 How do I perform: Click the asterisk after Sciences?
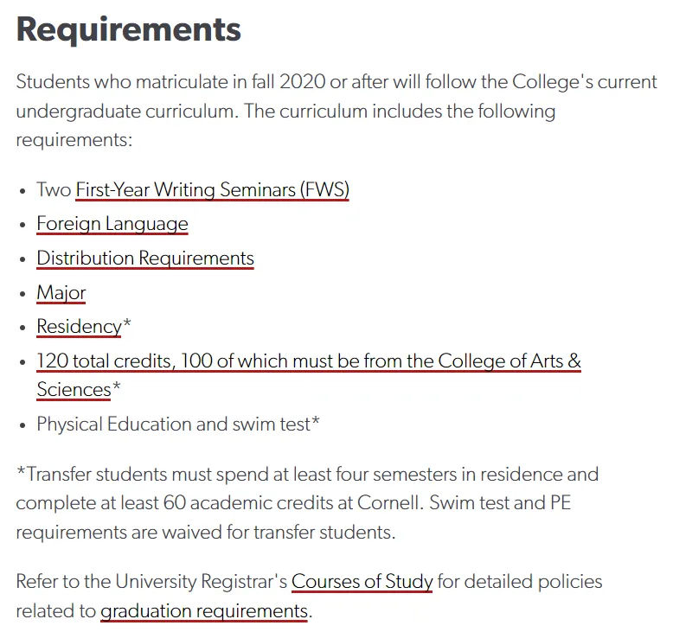point(116,388)
